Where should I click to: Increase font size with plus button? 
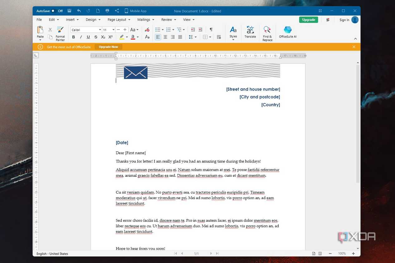(x=125, y=30)
